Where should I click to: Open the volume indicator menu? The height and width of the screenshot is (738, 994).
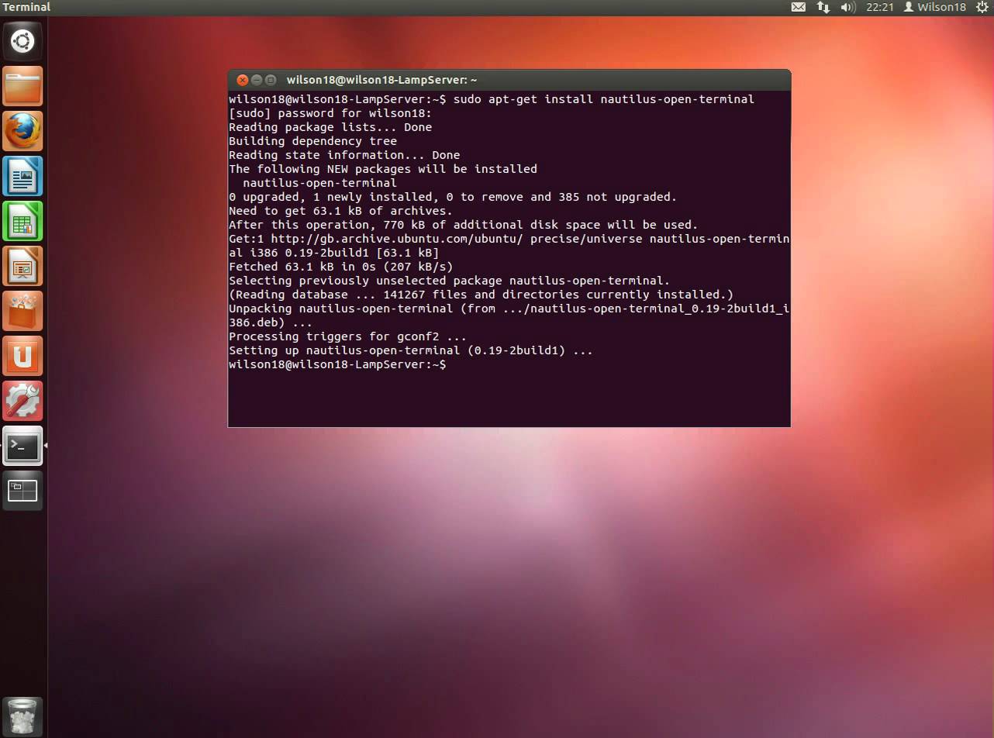pos(848,7)
